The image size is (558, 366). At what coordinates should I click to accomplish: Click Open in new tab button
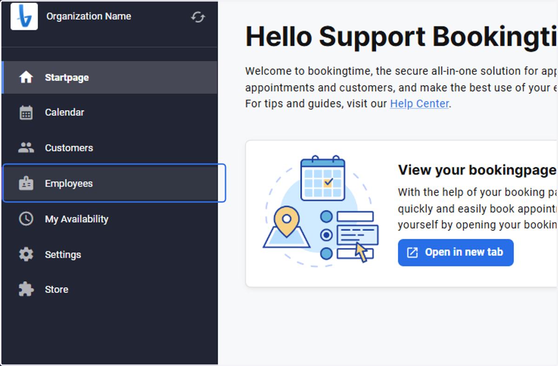tap(456, 253)
